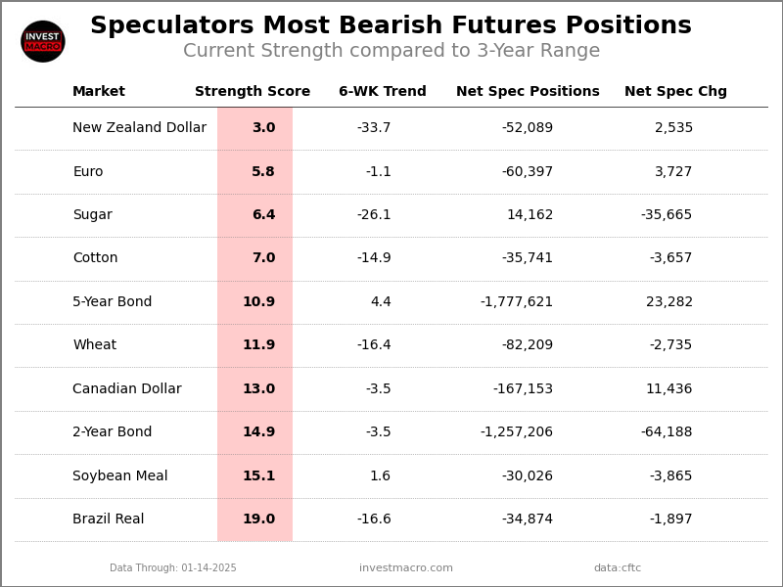
Task: Click the Net Spec Chg header
Action: coord(675,92)
